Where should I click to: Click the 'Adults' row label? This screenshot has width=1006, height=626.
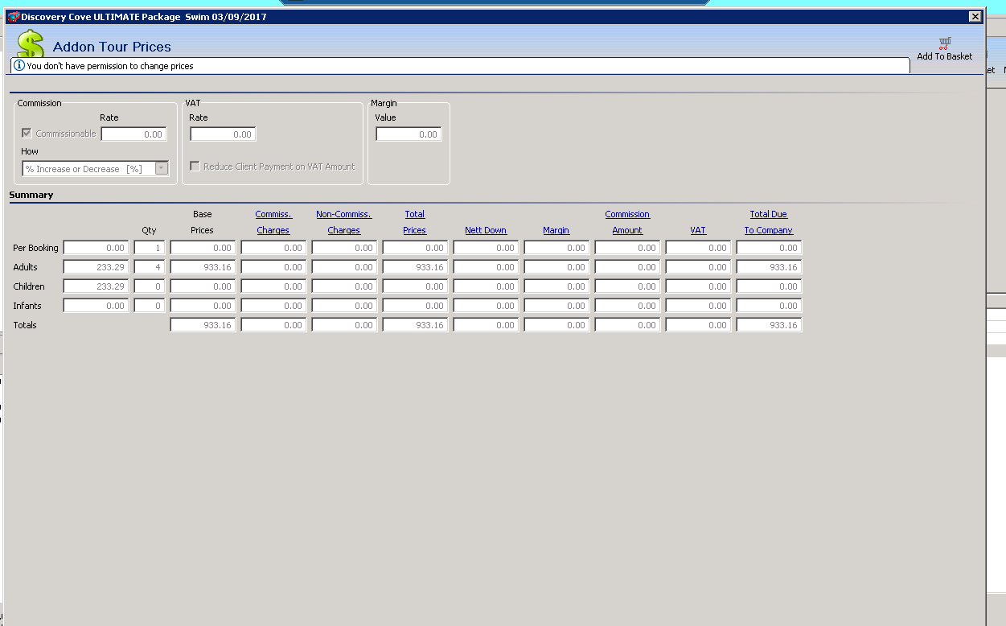click(25, 267)
